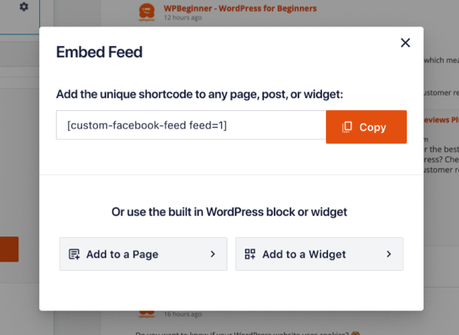The height and width of the screenshot is (335, 459).
Task: Click the 12 hours ago timestamp
Action: click(x=183, y=18)
